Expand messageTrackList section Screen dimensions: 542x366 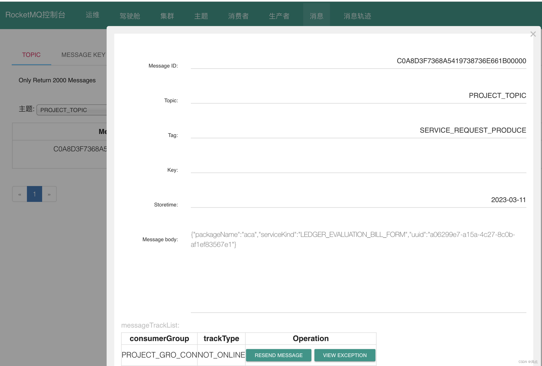[x=150, y=325]
